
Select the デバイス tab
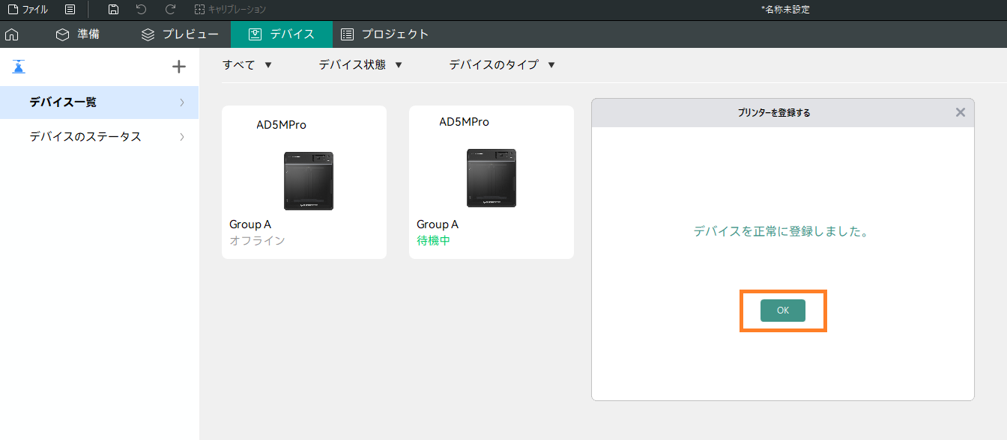click(281, 34)
